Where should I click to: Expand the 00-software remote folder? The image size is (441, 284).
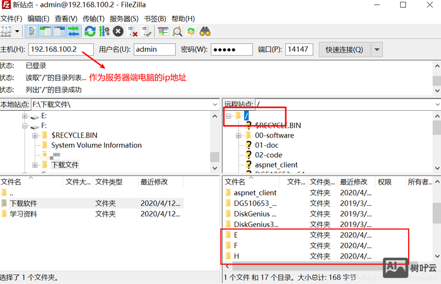coord(239,135)
